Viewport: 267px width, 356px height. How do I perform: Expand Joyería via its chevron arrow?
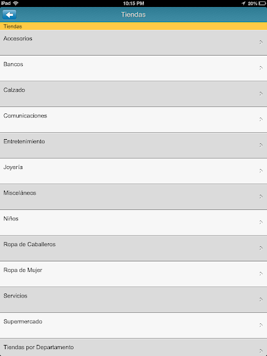click(x=261, y=171)
